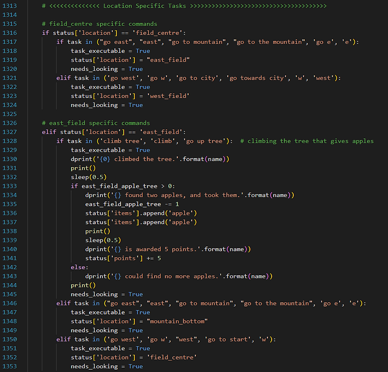Image resolution: width=388 pixels, height=372 pixels.
Task: Click print() on line 1331
Action: [x=83, y=168]
